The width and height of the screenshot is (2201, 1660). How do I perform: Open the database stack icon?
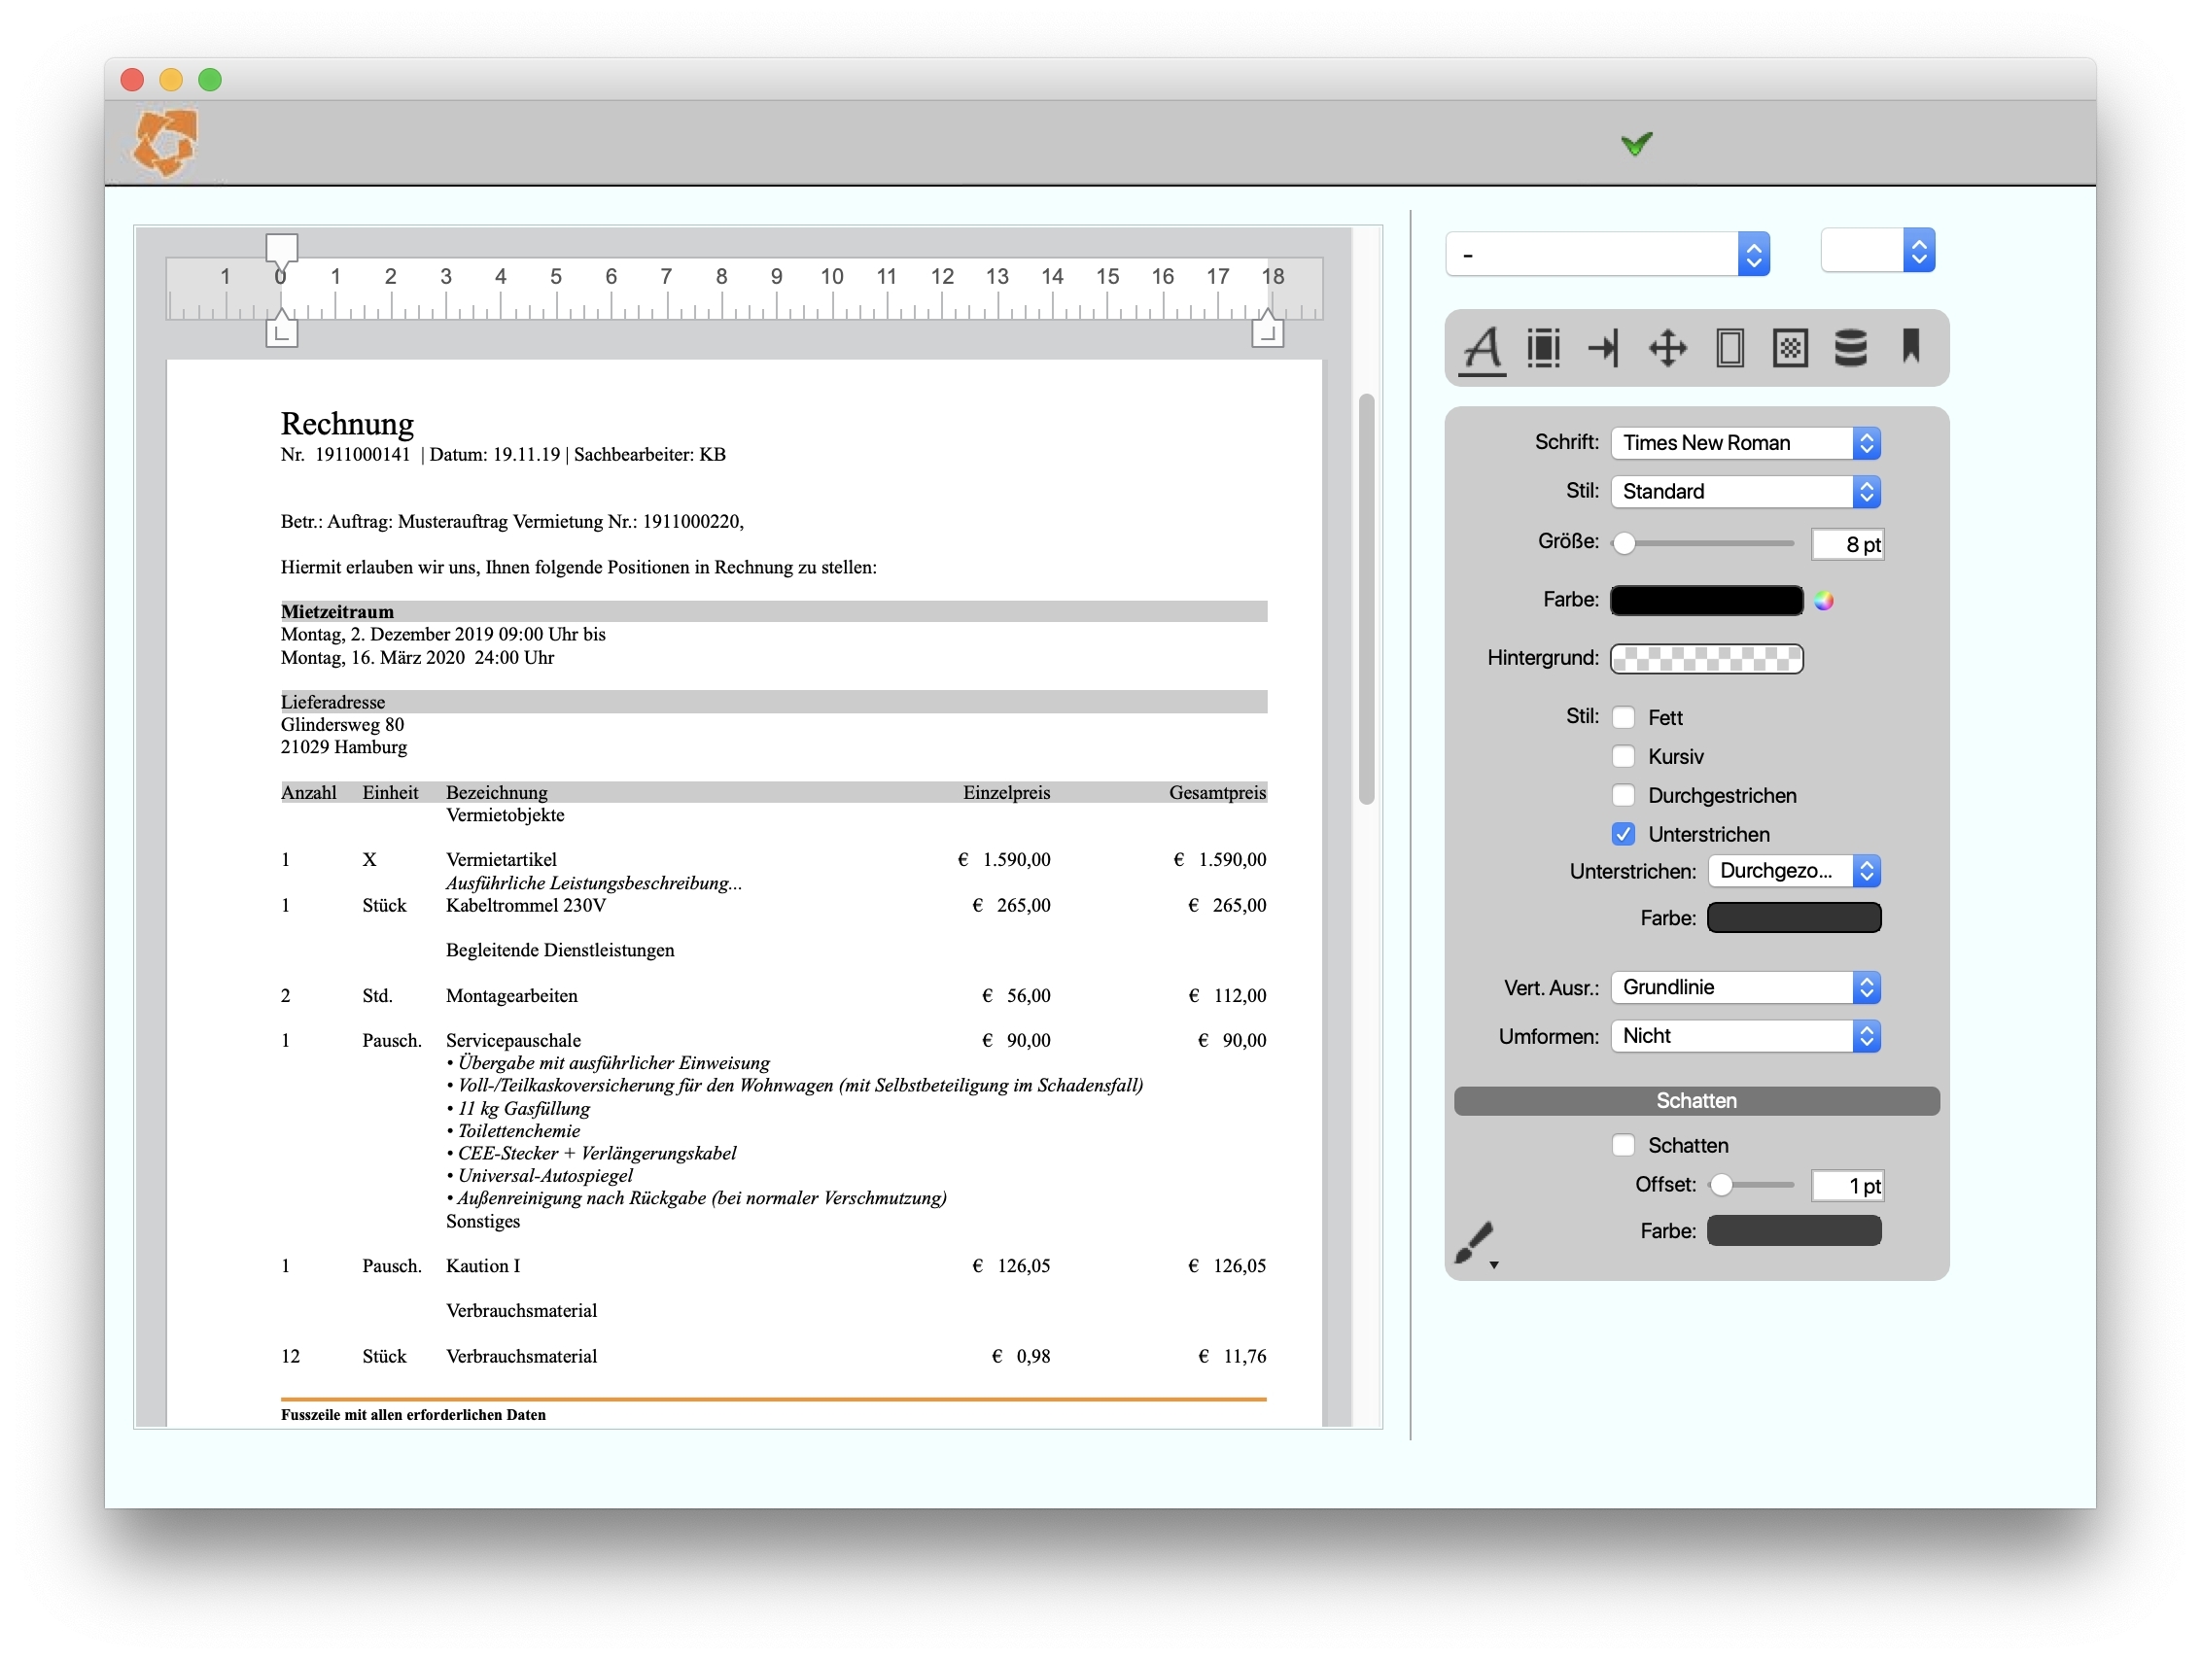pyautogui.click(x=1850, y=349)
